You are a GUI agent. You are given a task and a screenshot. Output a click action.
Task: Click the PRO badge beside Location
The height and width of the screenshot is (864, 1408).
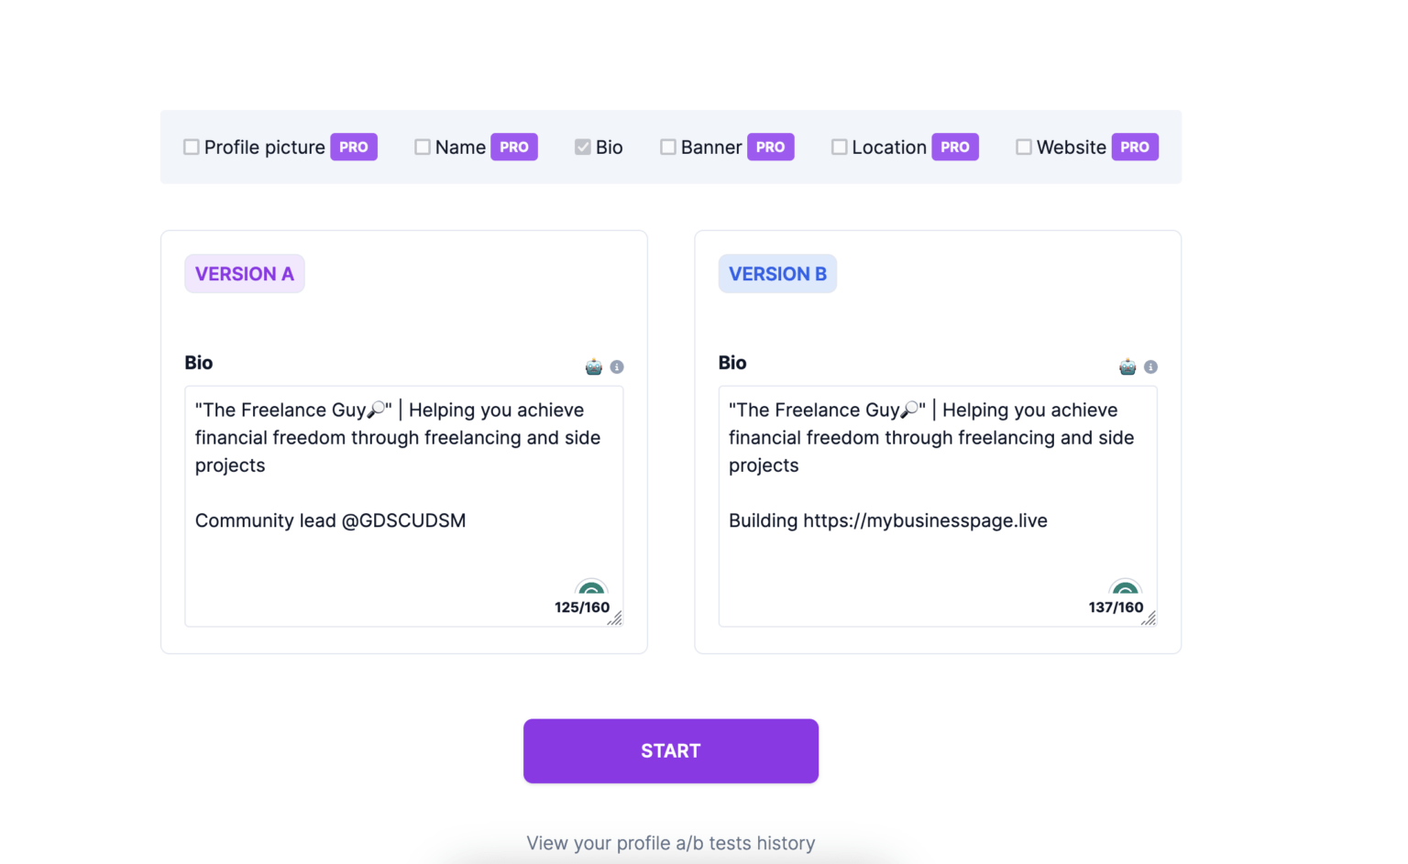(x=955, y=147)
